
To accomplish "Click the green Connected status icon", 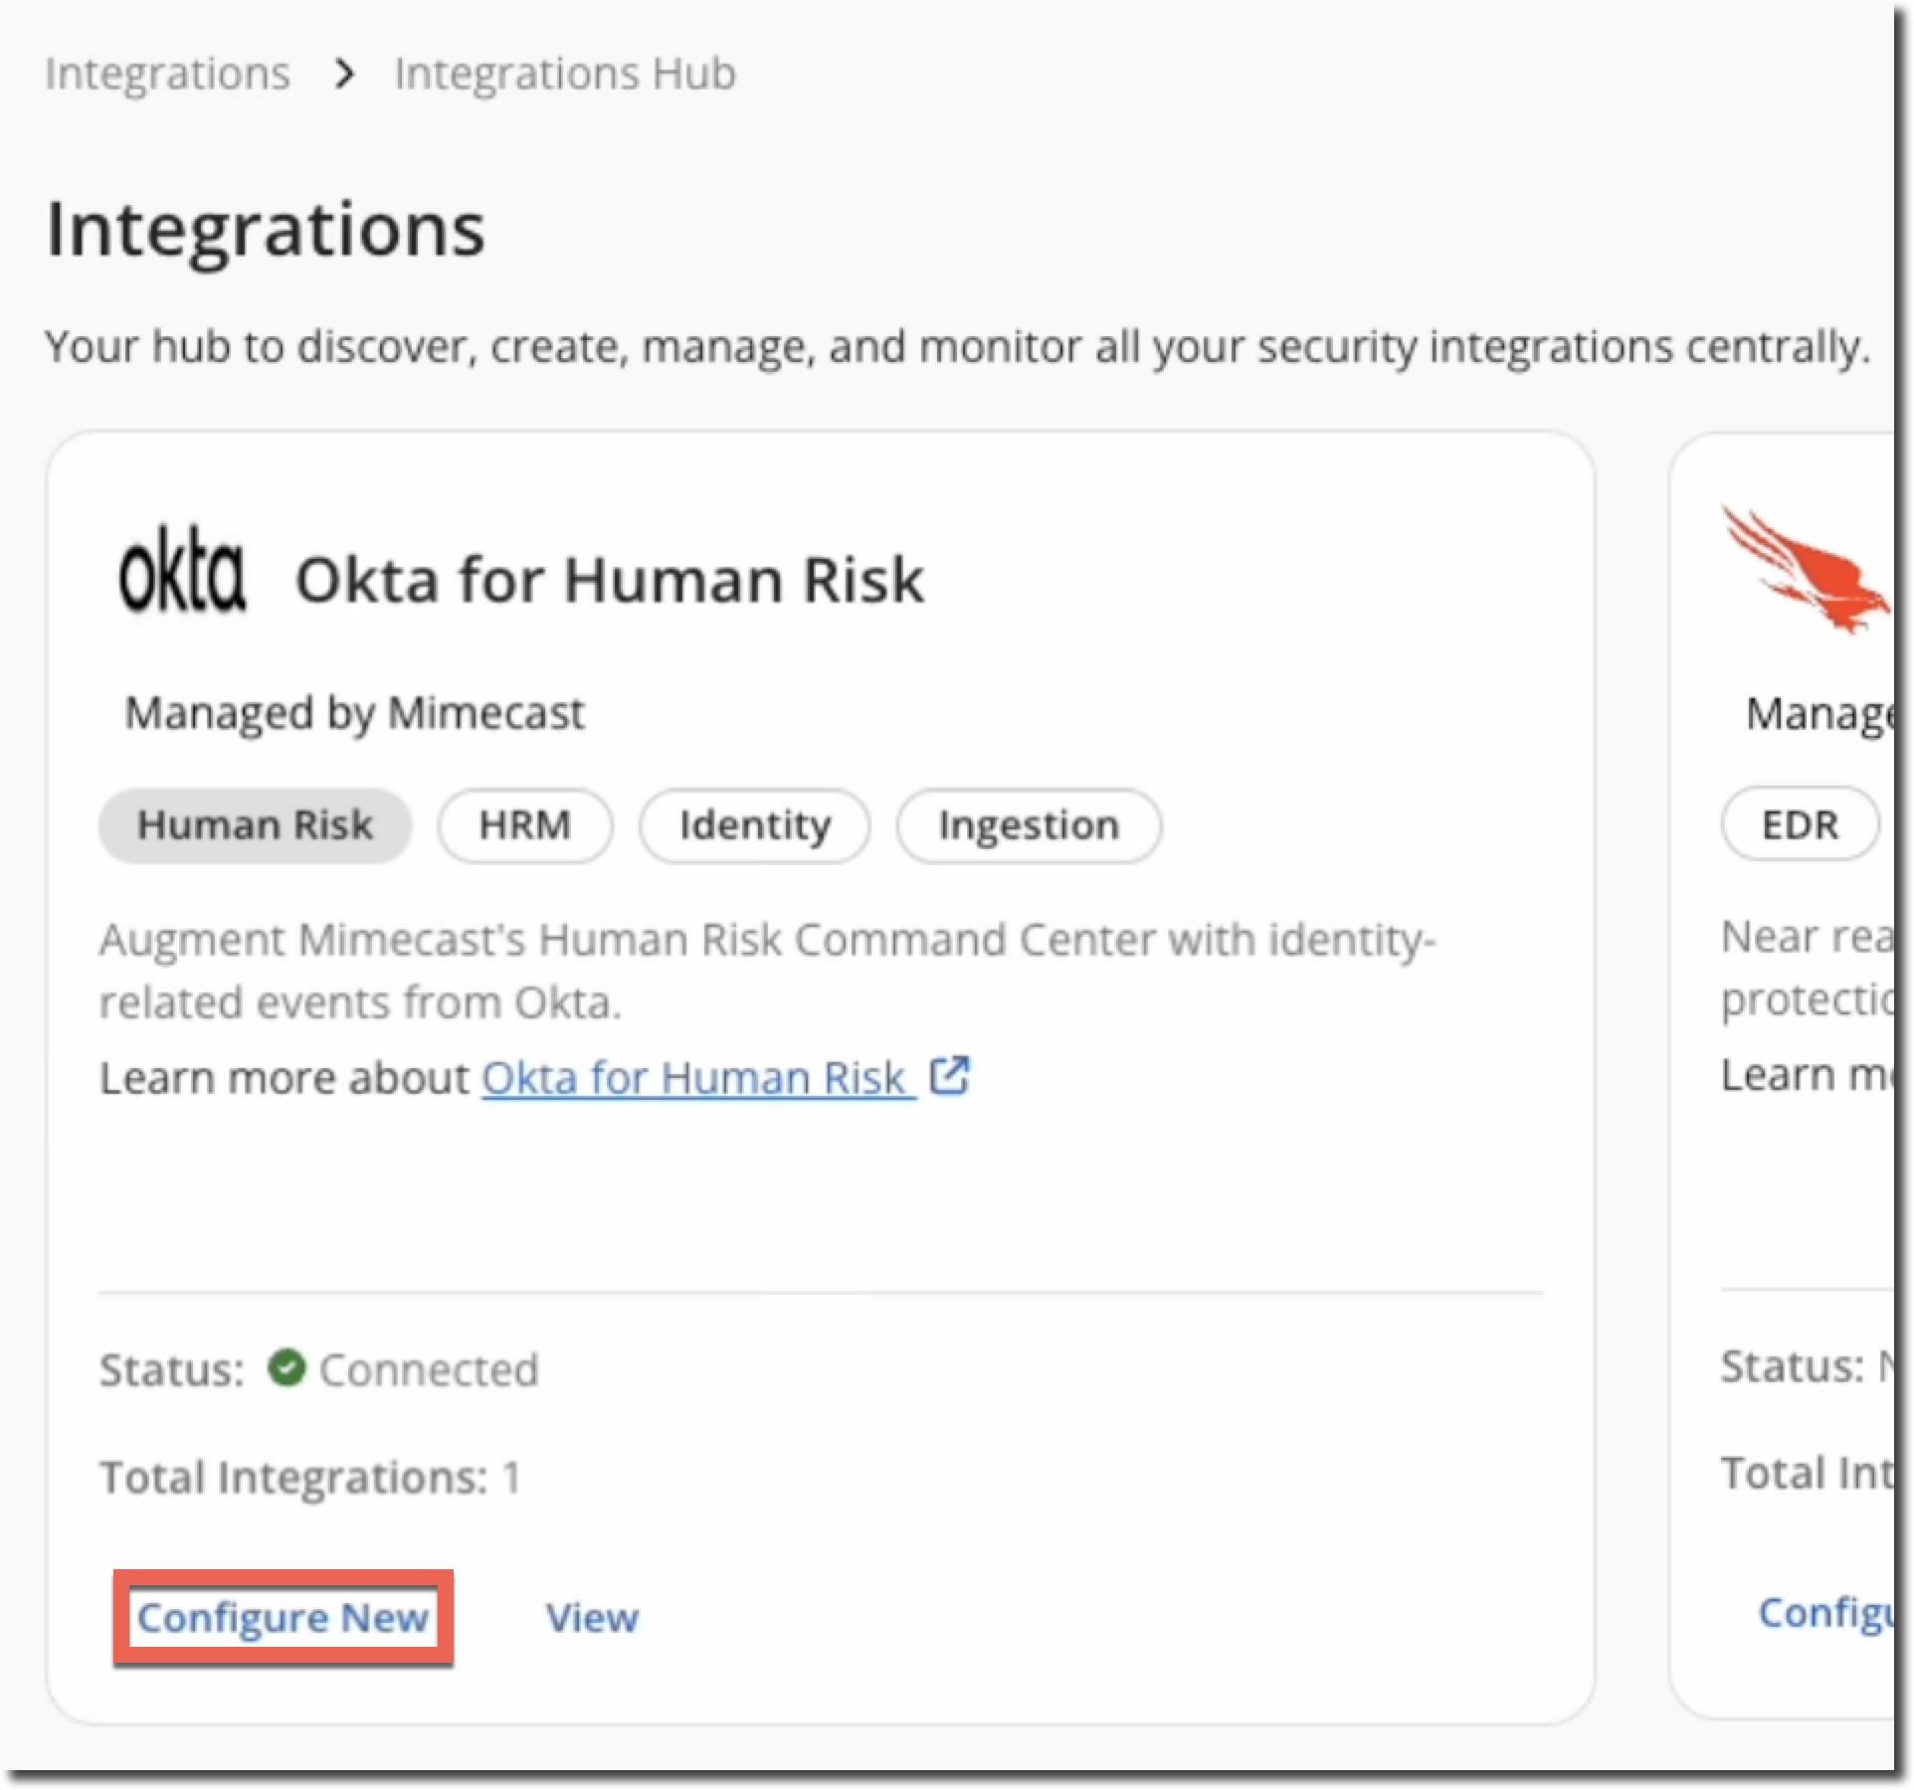I will tap(286, 1367).
